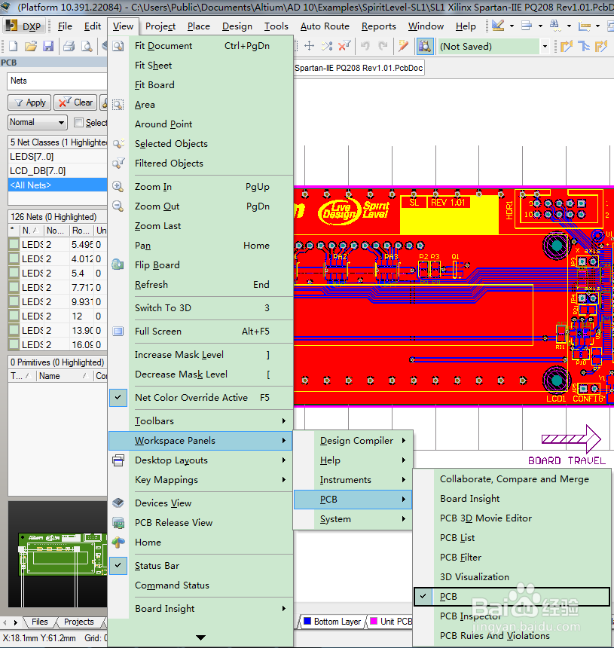Click the Apply button
614x648 pixels.
(x=29, y=102)
